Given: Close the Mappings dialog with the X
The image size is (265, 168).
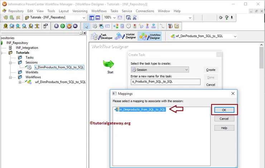Looking at the screenshot, I should click(x=233, y=93).
